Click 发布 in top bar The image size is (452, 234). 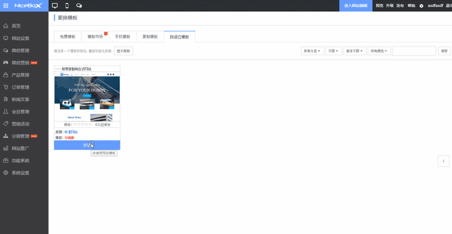point(400,6)
